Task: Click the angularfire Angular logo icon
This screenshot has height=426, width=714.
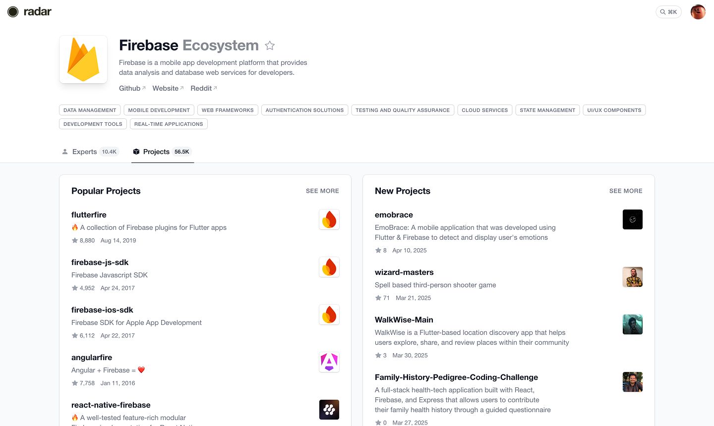Action: pyautogui.click(x=329, y=362)
